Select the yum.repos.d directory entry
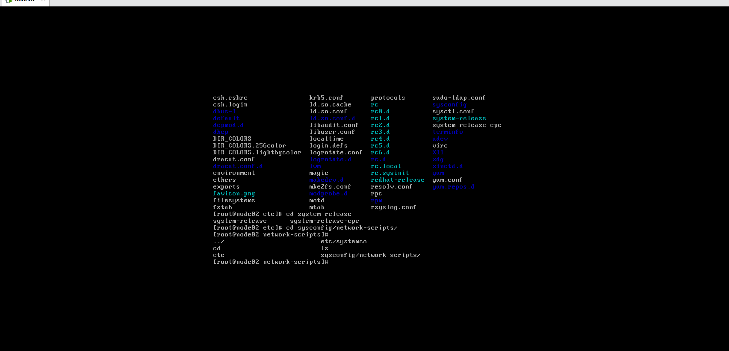 click(x=453, y=187)
